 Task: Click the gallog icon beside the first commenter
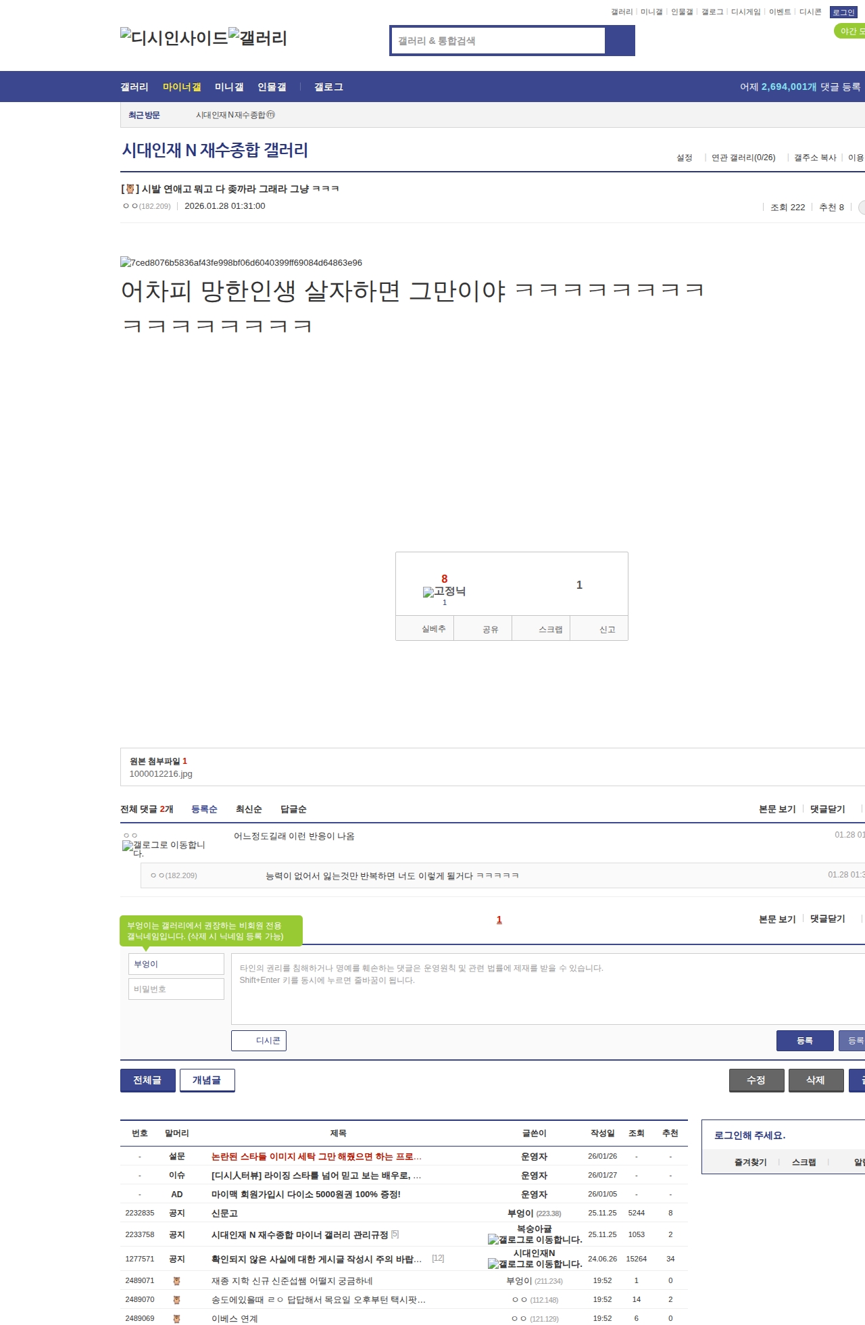click(x=164, y=848)
